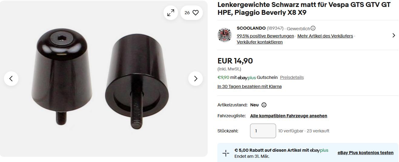Add item to watchlist with heart icon
Image resolution: width=399 pixels, height=162 pixels.
[x=196, y=13]
